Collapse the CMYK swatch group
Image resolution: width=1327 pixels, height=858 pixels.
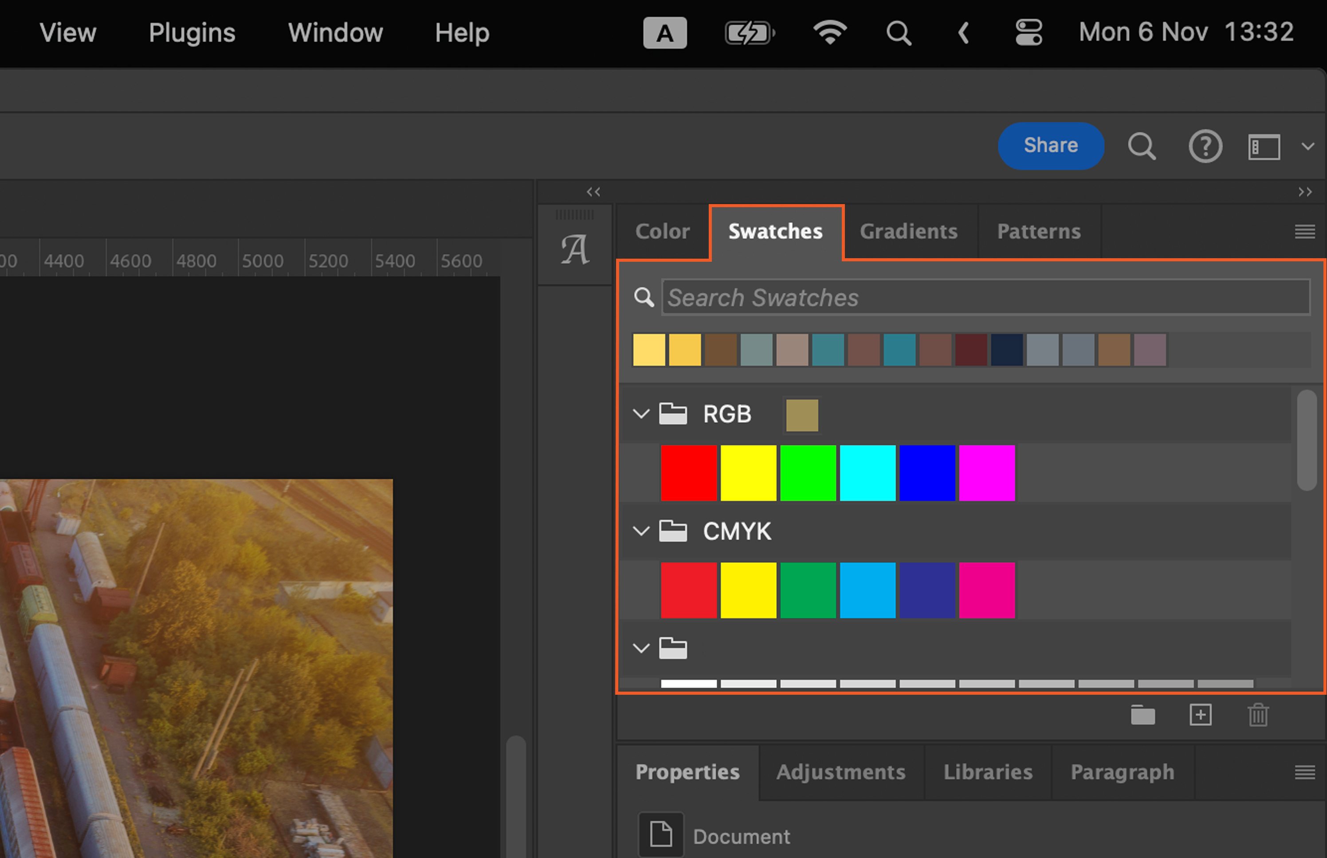pos(641,531)
